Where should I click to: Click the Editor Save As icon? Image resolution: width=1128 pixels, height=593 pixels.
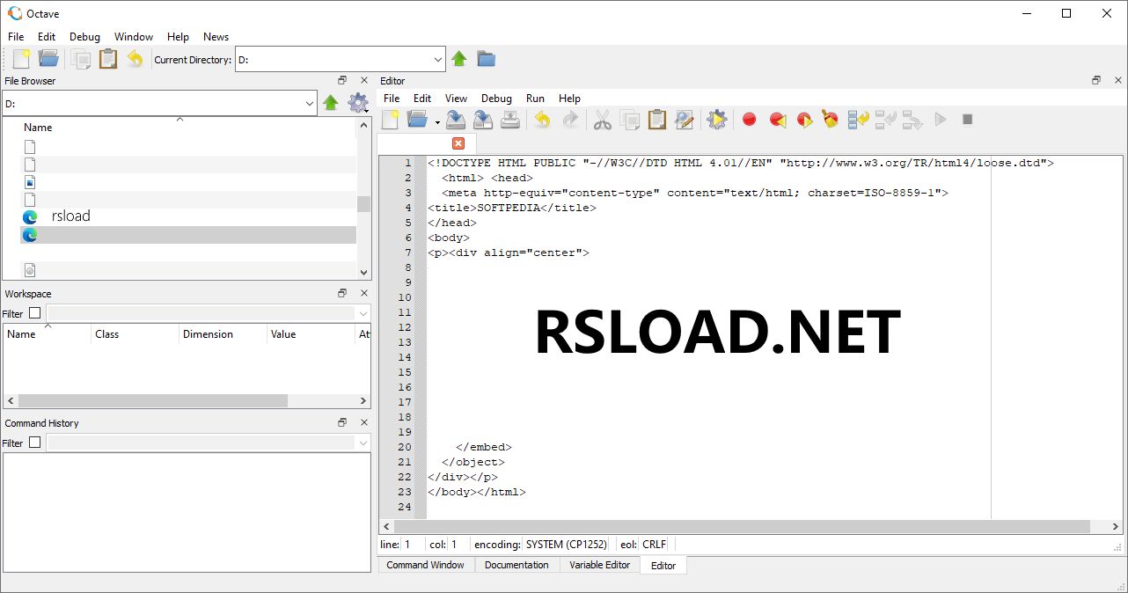click(483, 120)
